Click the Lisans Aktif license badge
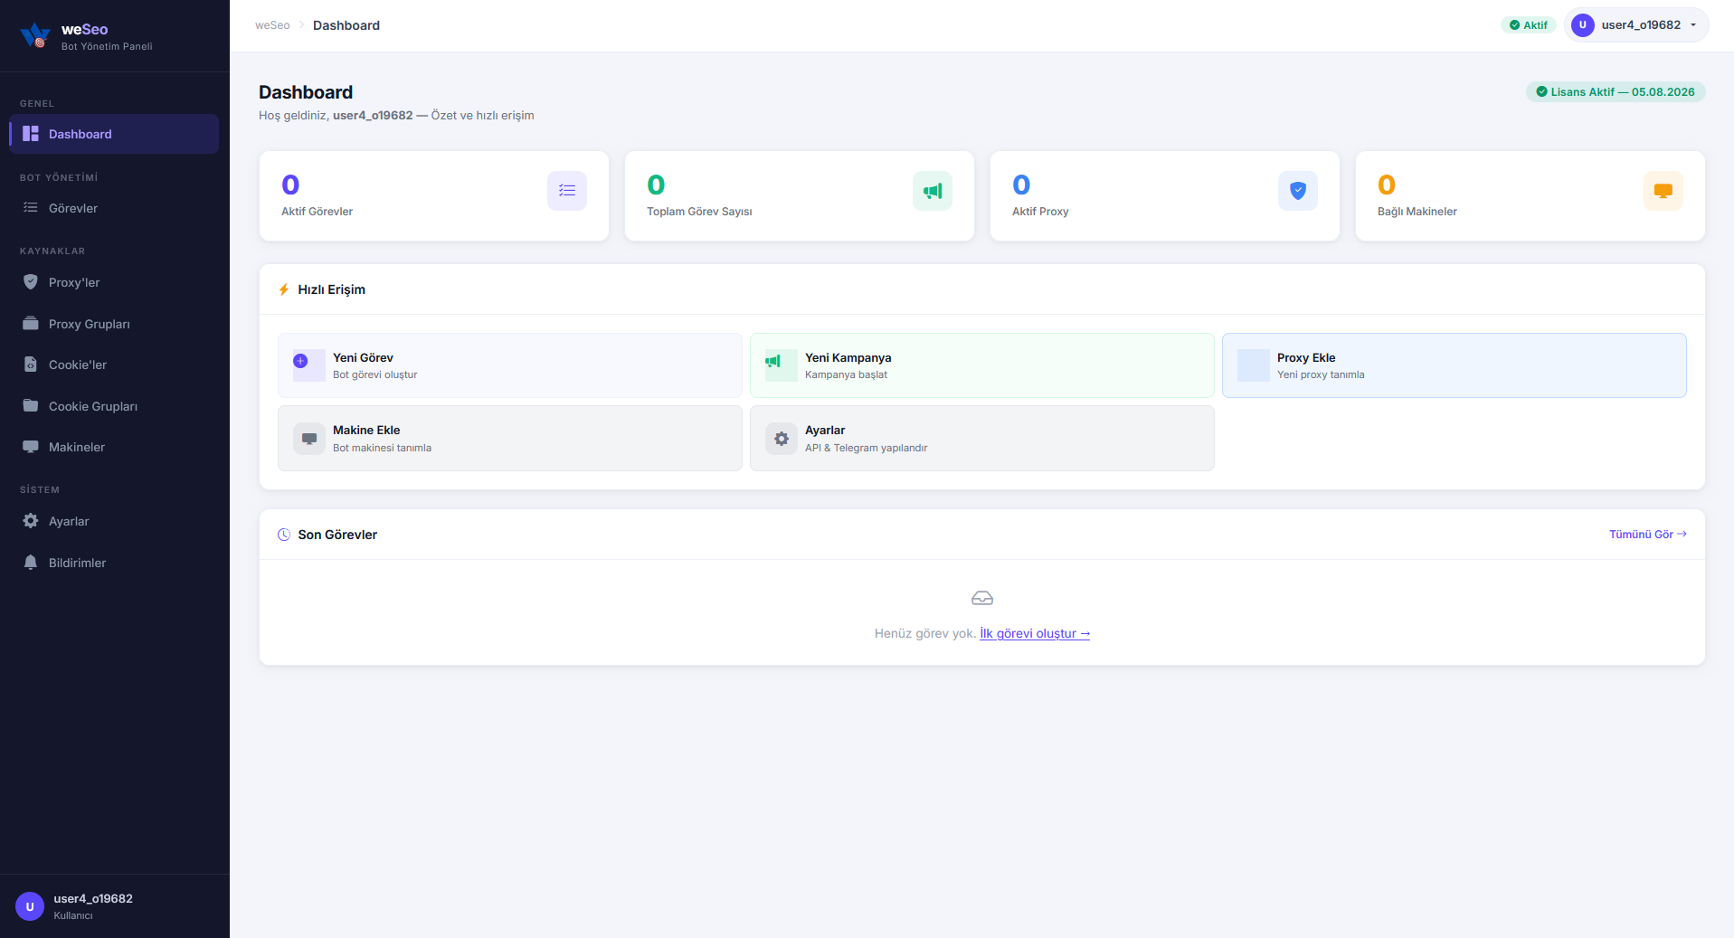Viewport: 1734px width, 938px height. click(x=1616, y=91)
